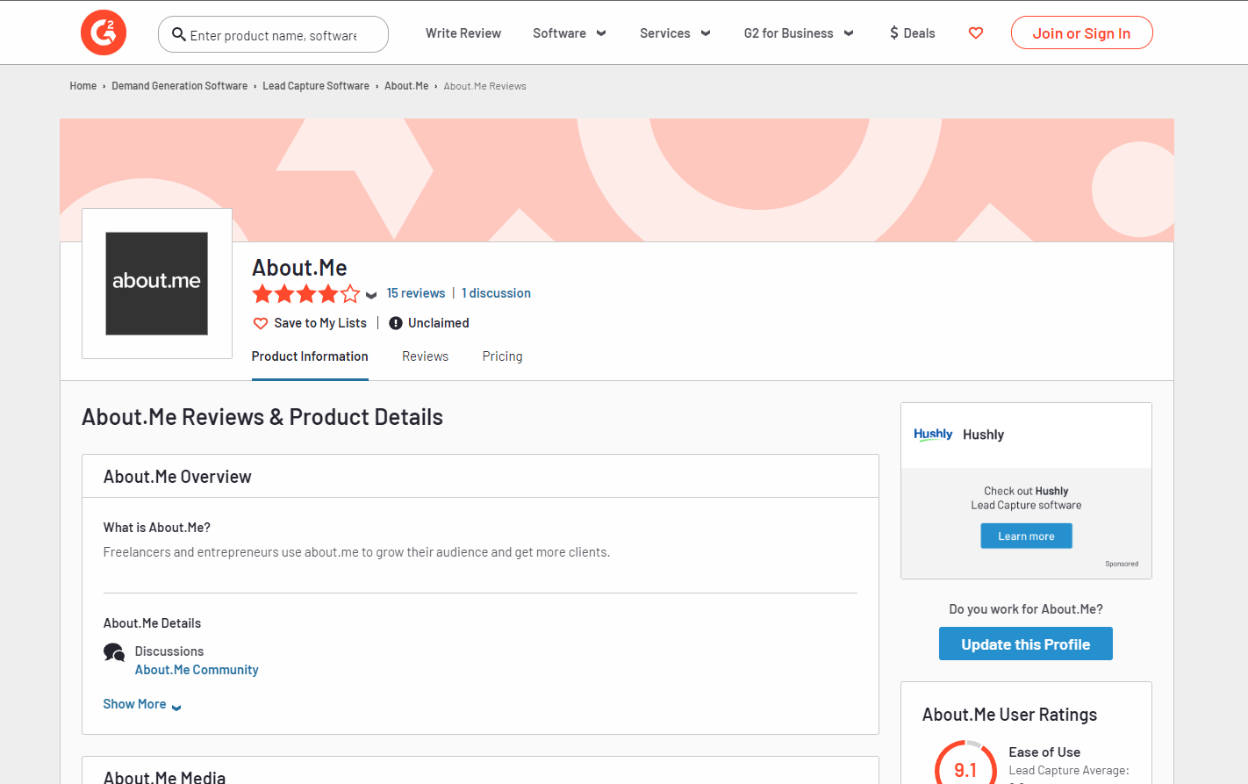Click the Hushly advertiser name
The height and width of the screenshot is (784, 1248).
[x=983, y=435]
